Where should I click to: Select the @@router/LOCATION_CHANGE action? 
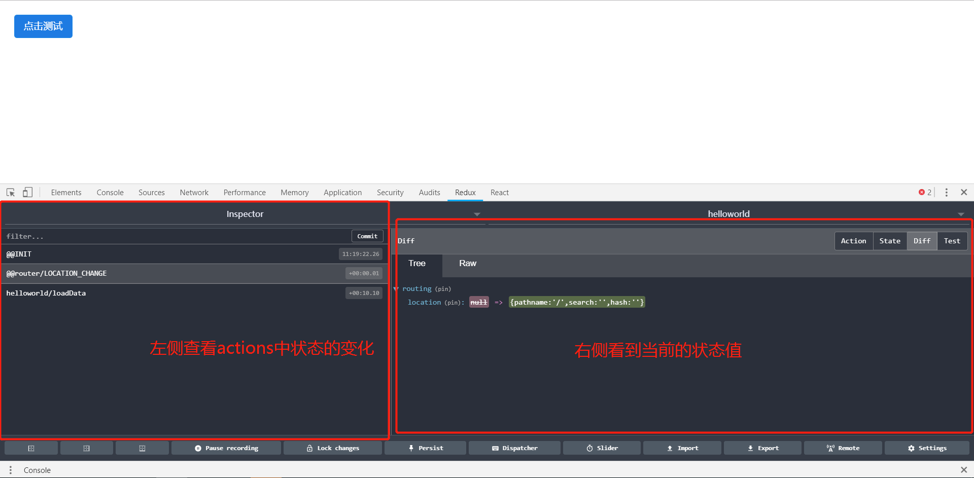[x=194, y=274]
